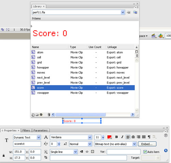Viewport: 171px width, 163px height.
Task: Open the workspace dropdown
Action: [143, 36]
